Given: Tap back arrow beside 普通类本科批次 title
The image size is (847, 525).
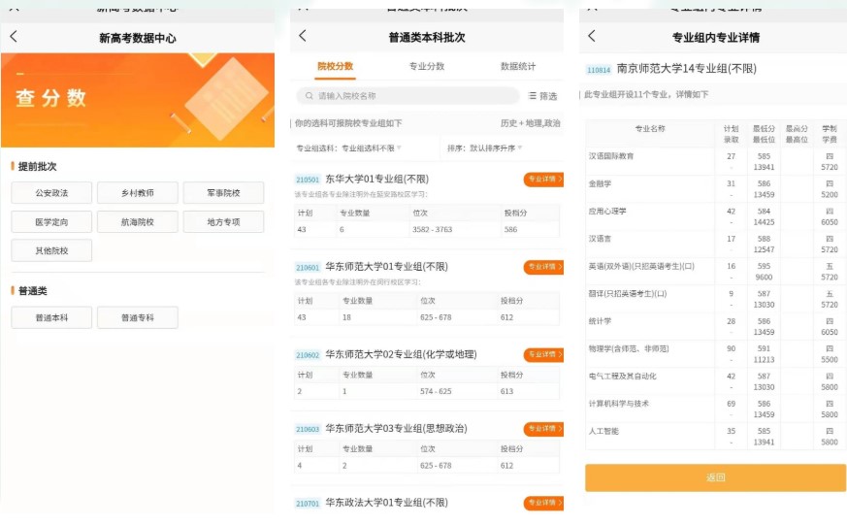Looking at the screenshot, I should click(303, 36).
